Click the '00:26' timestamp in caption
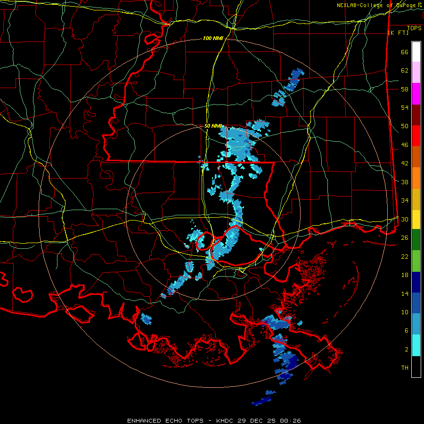The height and width of the screenshot is (424, 424). click(291, 421)
